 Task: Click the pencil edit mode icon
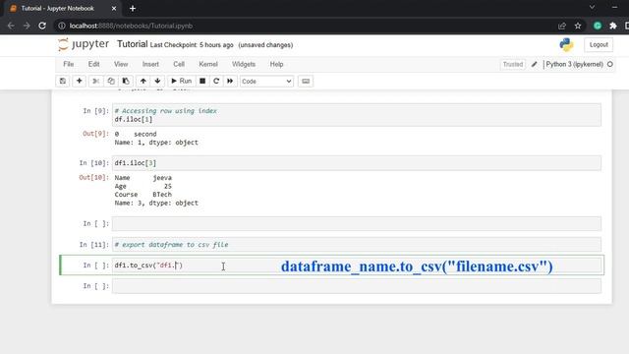coord(534,64)
